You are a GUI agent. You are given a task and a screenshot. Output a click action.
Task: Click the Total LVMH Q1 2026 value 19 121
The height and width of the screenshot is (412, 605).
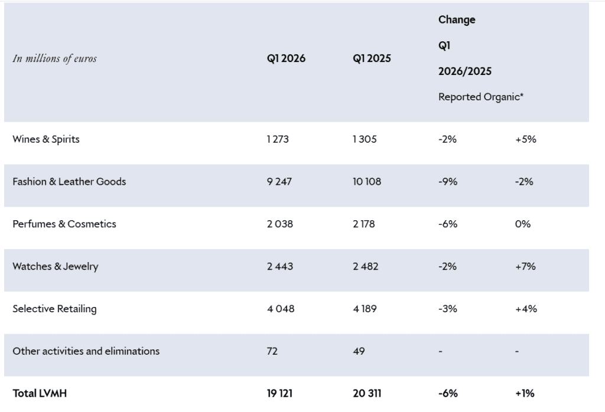coord(280,393)
